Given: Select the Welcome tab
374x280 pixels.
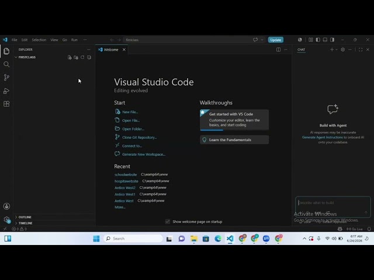Looking at the screenshot, I should coord(111,50).
